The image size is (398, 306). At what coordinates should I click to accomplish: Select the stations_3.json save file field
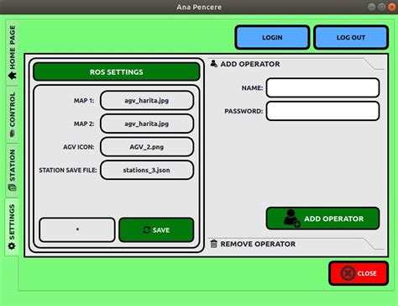[x=147, y=170]
